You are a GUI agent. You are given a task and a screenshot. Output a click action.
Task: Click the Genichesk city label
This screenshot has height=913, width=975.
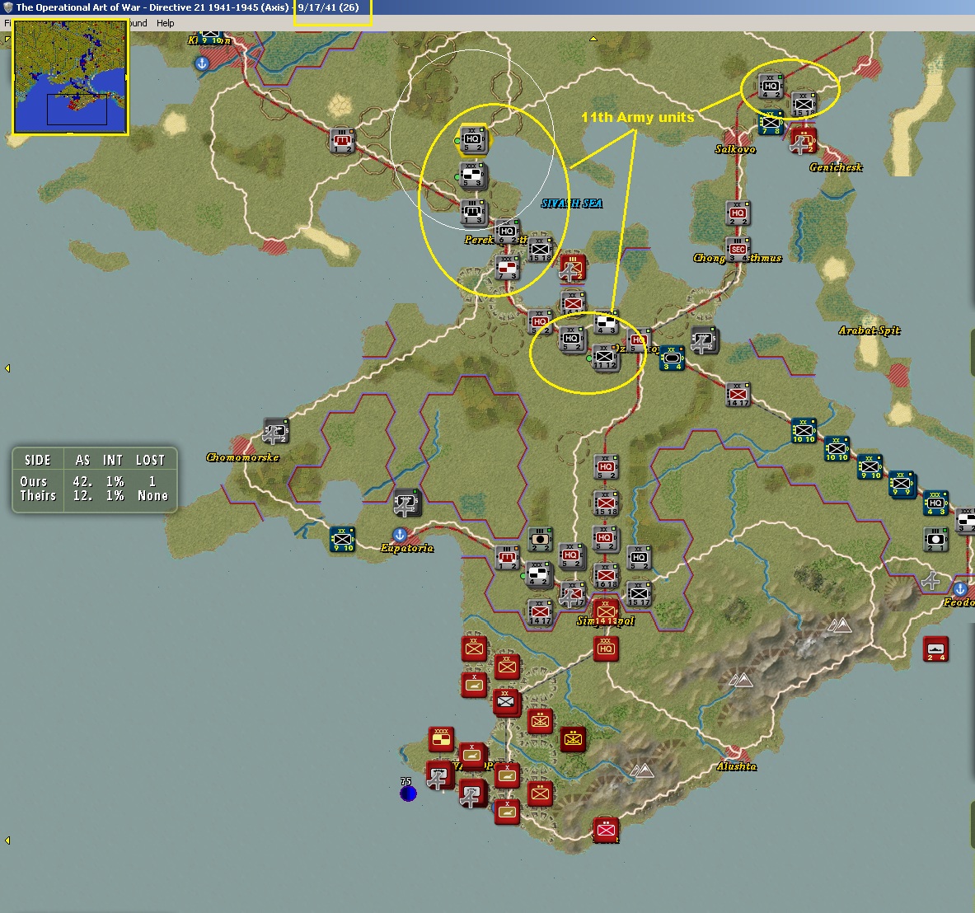(x=836, y=167)
